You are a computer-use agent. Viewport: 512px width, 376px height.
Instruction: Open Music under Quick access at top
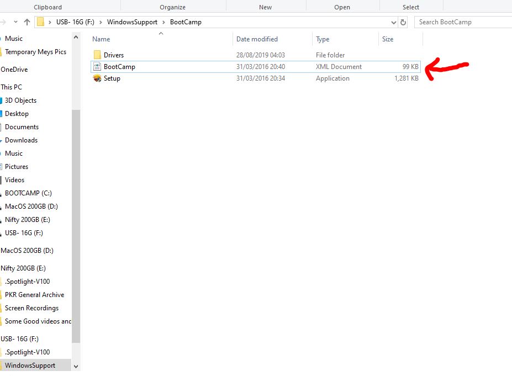pos(14,39)
